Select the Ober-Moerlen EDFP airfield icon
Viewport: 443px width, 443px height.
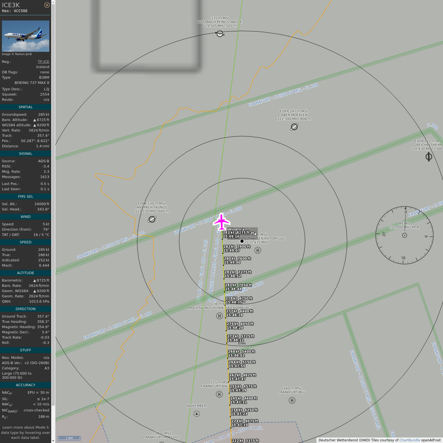(294, 127)
